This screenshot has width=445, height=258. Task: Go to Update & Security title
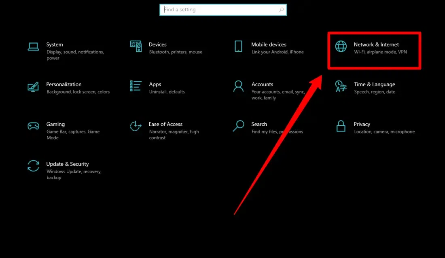pyautogui.click(x=68, y=164)
